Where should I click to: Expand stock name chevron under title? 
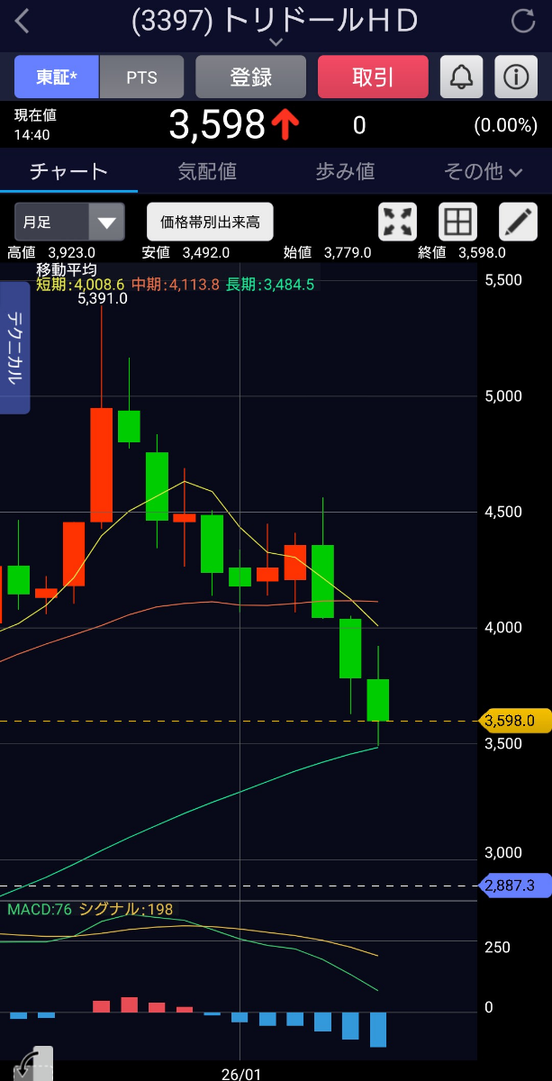276,41
